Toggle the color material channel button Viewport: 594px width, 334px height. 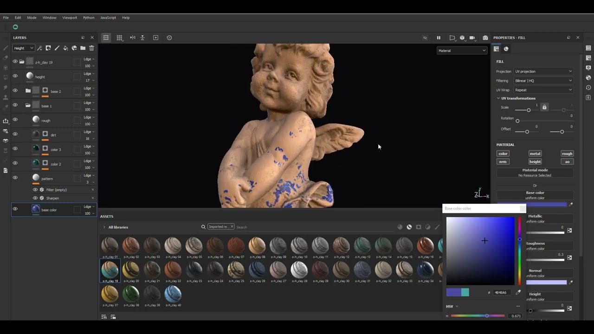503,154
